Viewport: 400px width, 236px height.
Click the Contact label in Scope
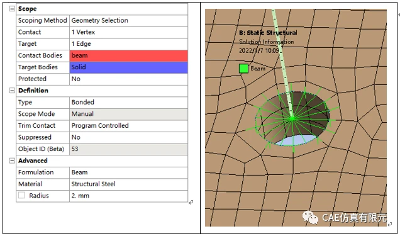tap(30, 32)
